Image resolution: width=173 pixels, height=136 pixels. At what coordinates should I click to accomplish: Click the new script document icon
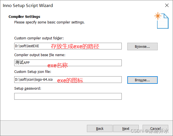[161, 20]
